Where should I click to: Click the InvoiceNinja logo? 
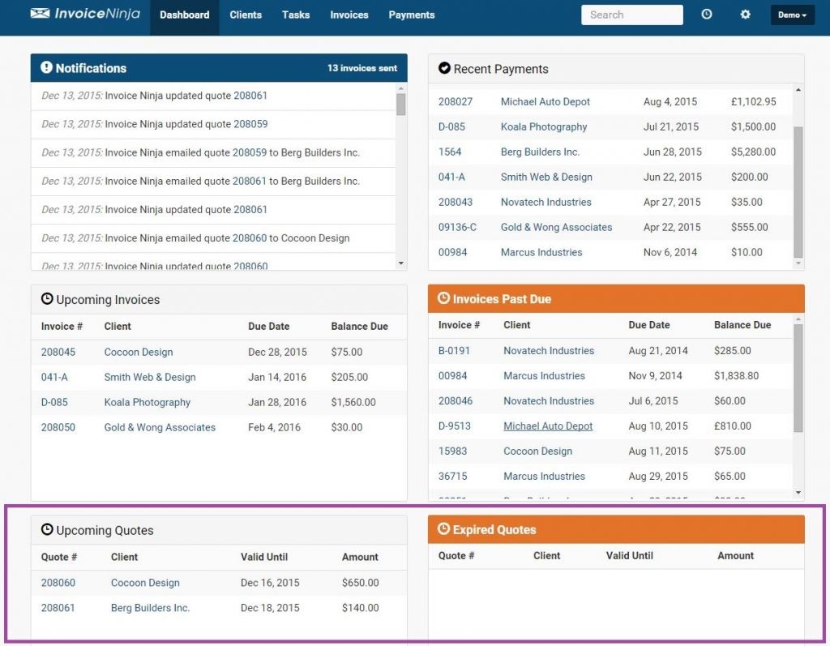[85, 14]
